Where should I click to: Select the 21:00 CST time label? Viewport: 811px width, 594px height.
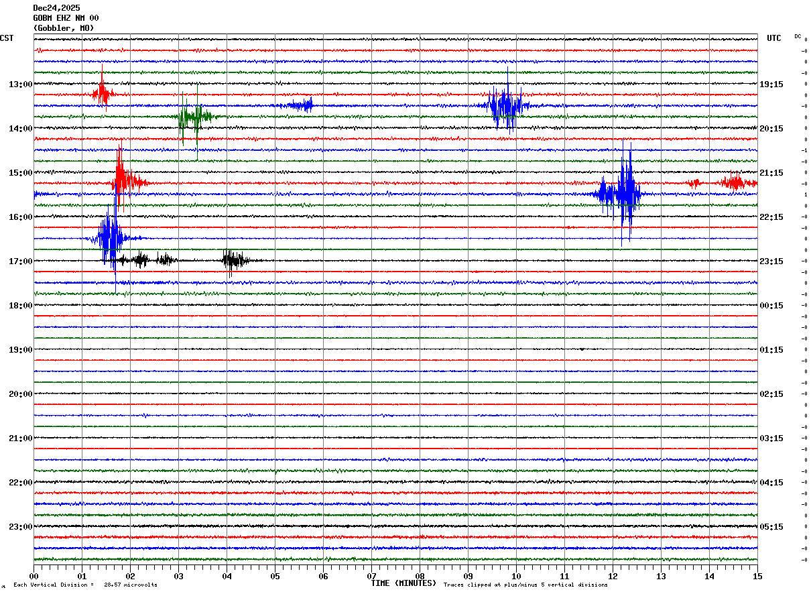point(20,438)
